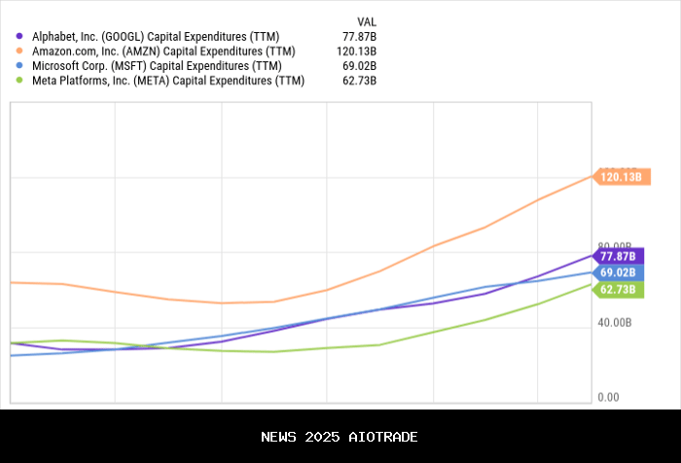Click the green Meta legend dot

(20, 81)
